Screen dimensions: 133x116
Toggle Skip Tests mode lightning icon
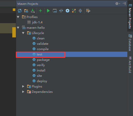(x=68, y=11)
